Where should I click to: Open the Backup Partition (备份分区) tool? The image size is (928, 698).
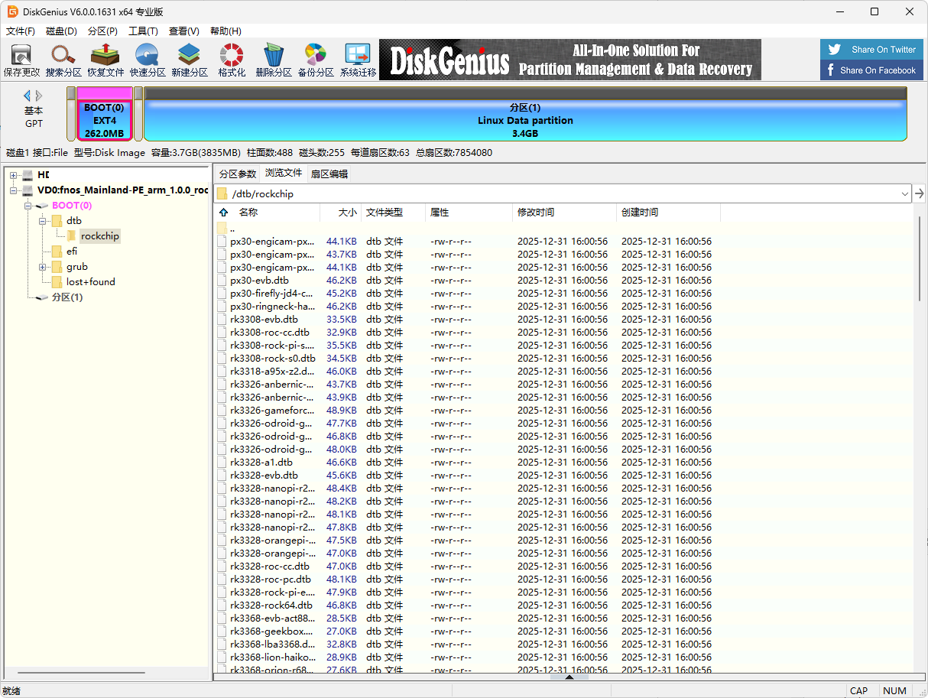click(315, 60)
